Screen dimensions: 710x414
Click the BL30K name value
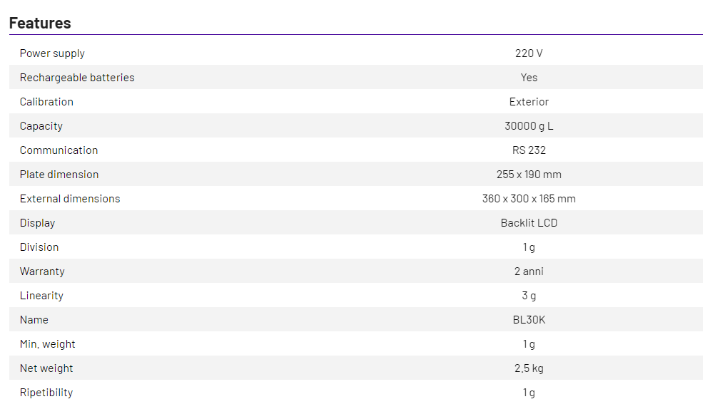(529, 320)
